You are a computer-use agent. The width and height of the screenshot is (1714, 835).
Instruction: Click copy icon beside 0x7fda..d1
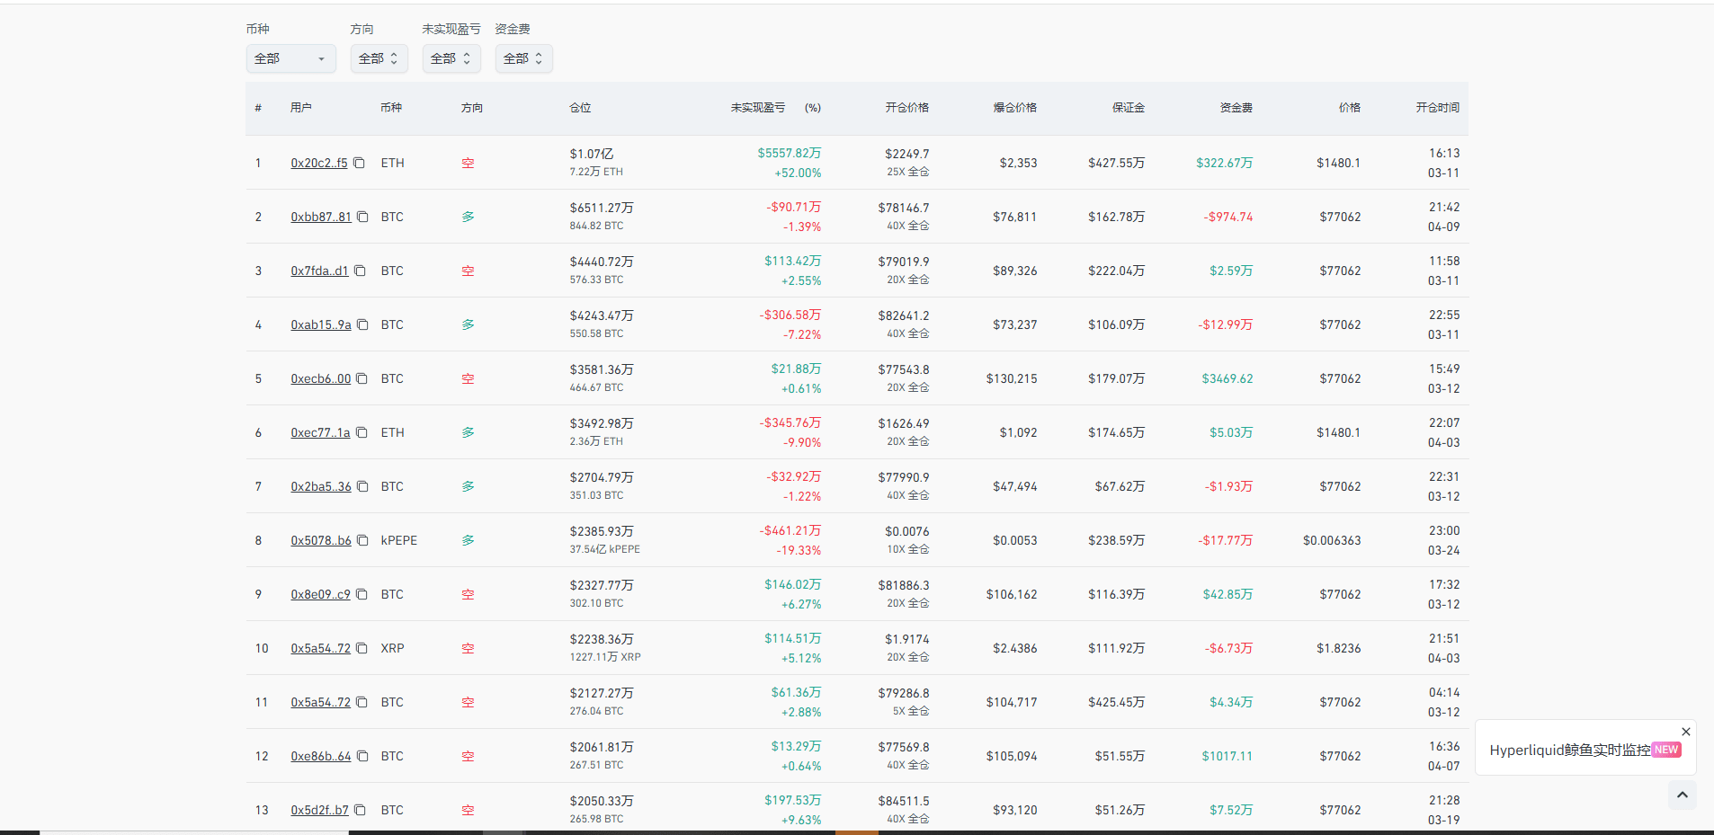(360, 271)
